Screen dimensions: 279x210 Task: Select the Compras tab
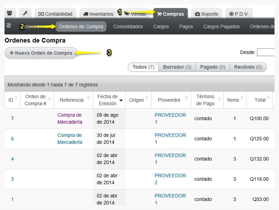[x=171, y=14]
